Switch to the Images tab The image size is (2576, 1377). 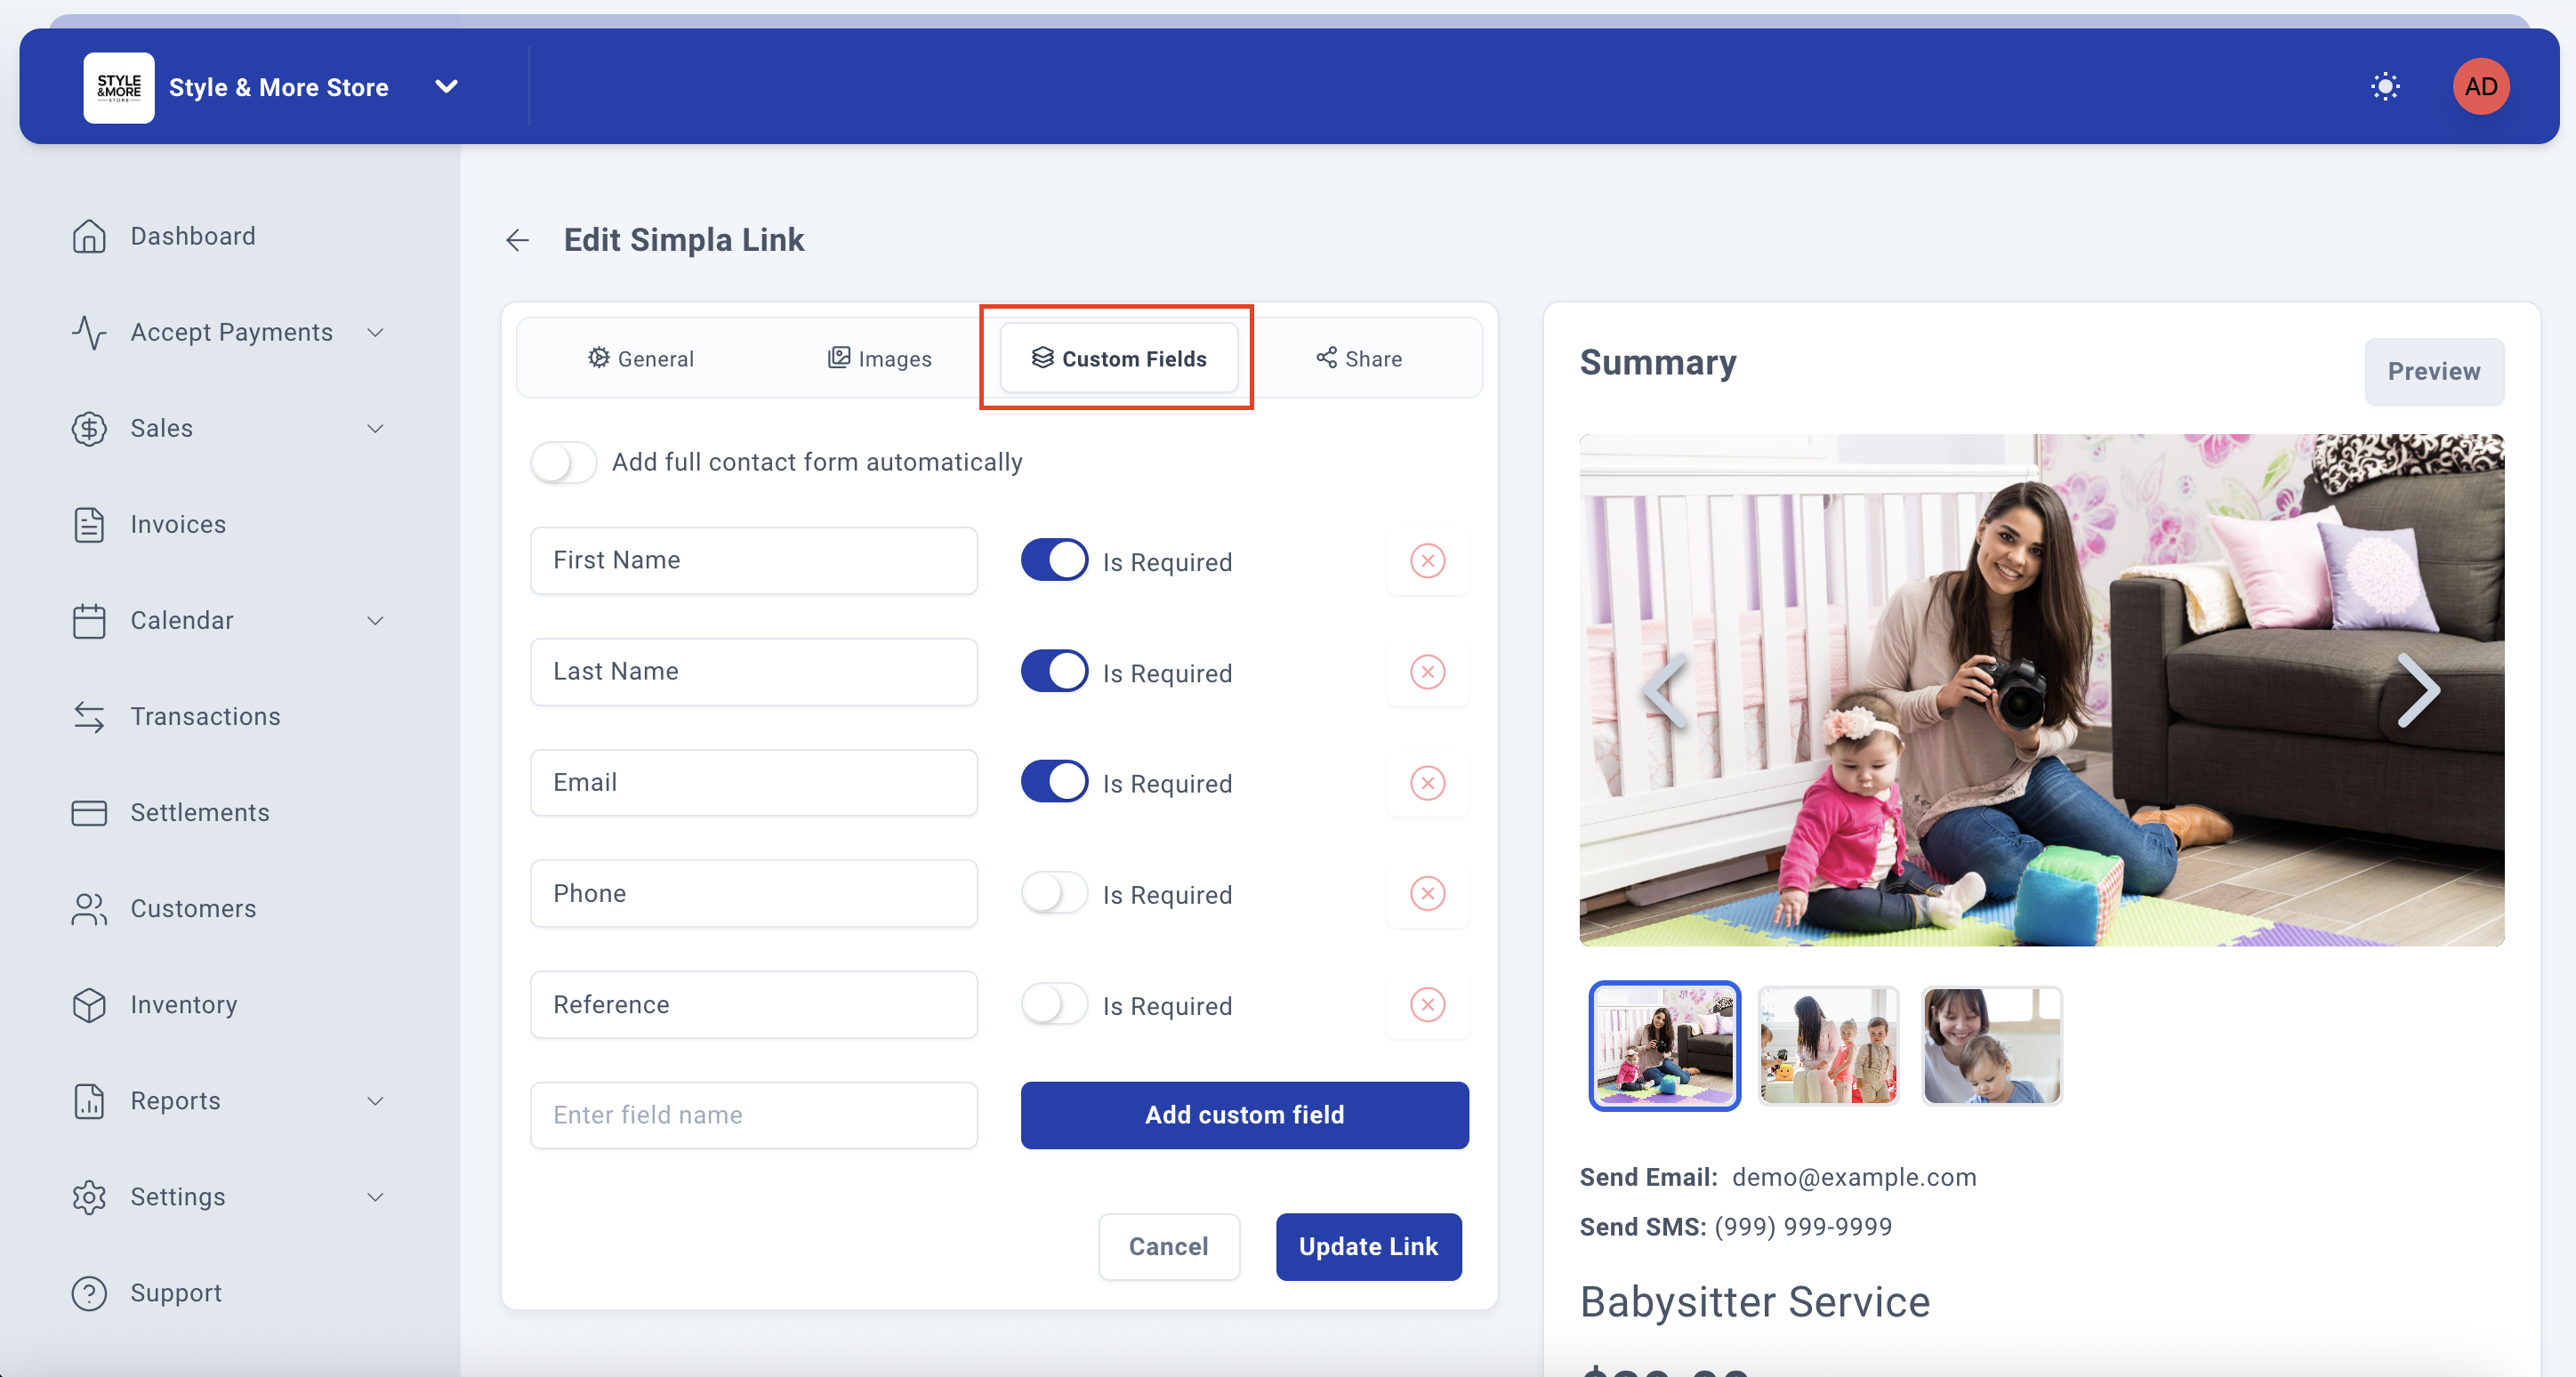880,359
